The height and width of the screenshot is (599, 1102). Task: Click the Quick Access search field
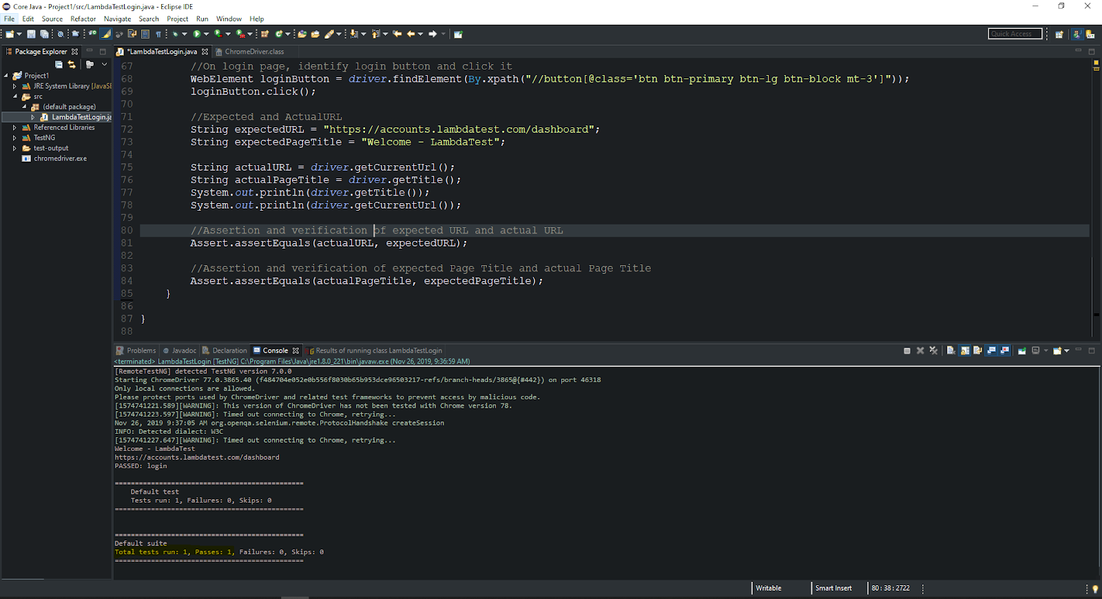click(1015, 34)
